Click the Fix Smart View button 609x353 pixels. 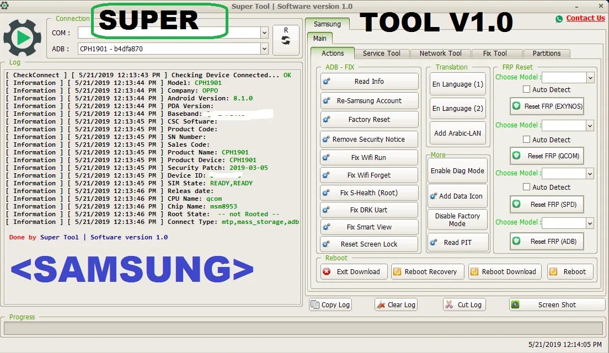[x=370, y=227]
